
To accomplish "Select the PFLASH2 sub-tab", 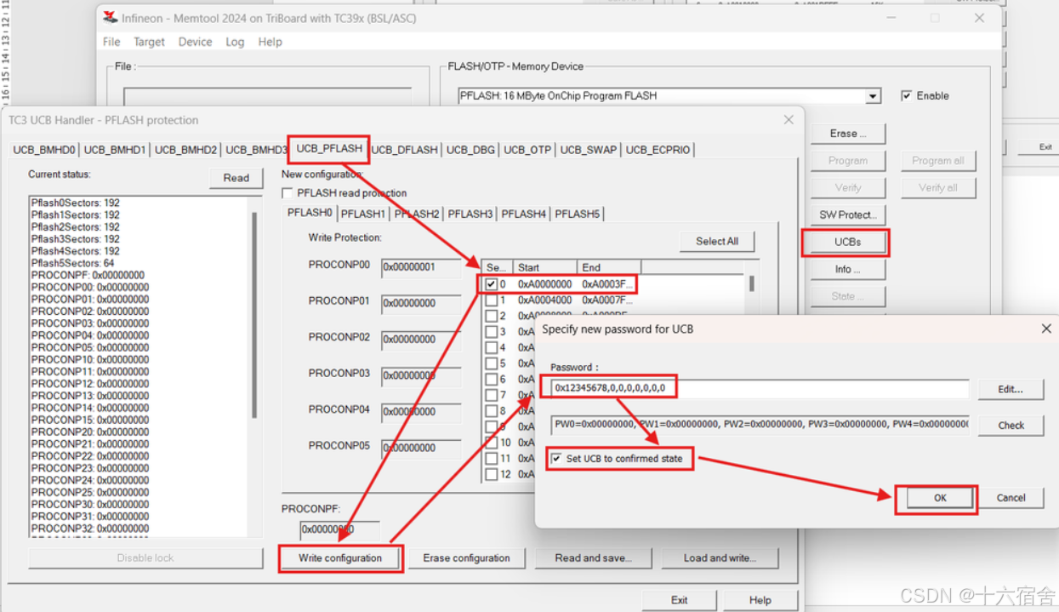I will click(x=417, y=214).
